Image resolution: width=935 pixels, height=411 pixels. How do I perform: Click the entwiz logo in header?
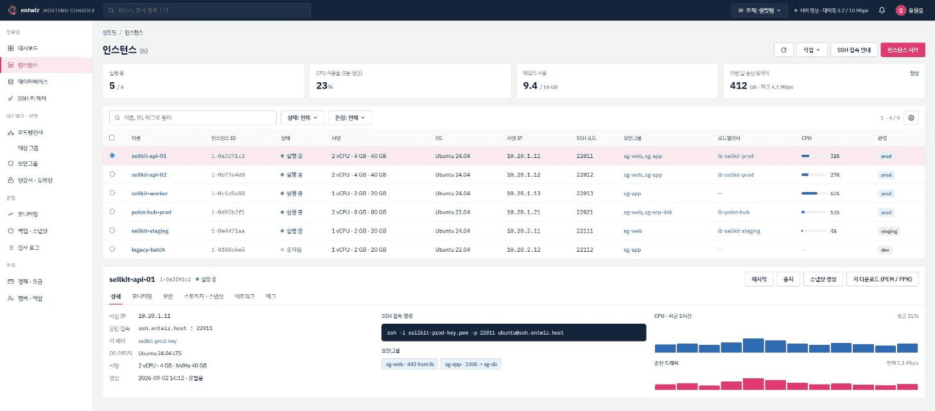12,10
